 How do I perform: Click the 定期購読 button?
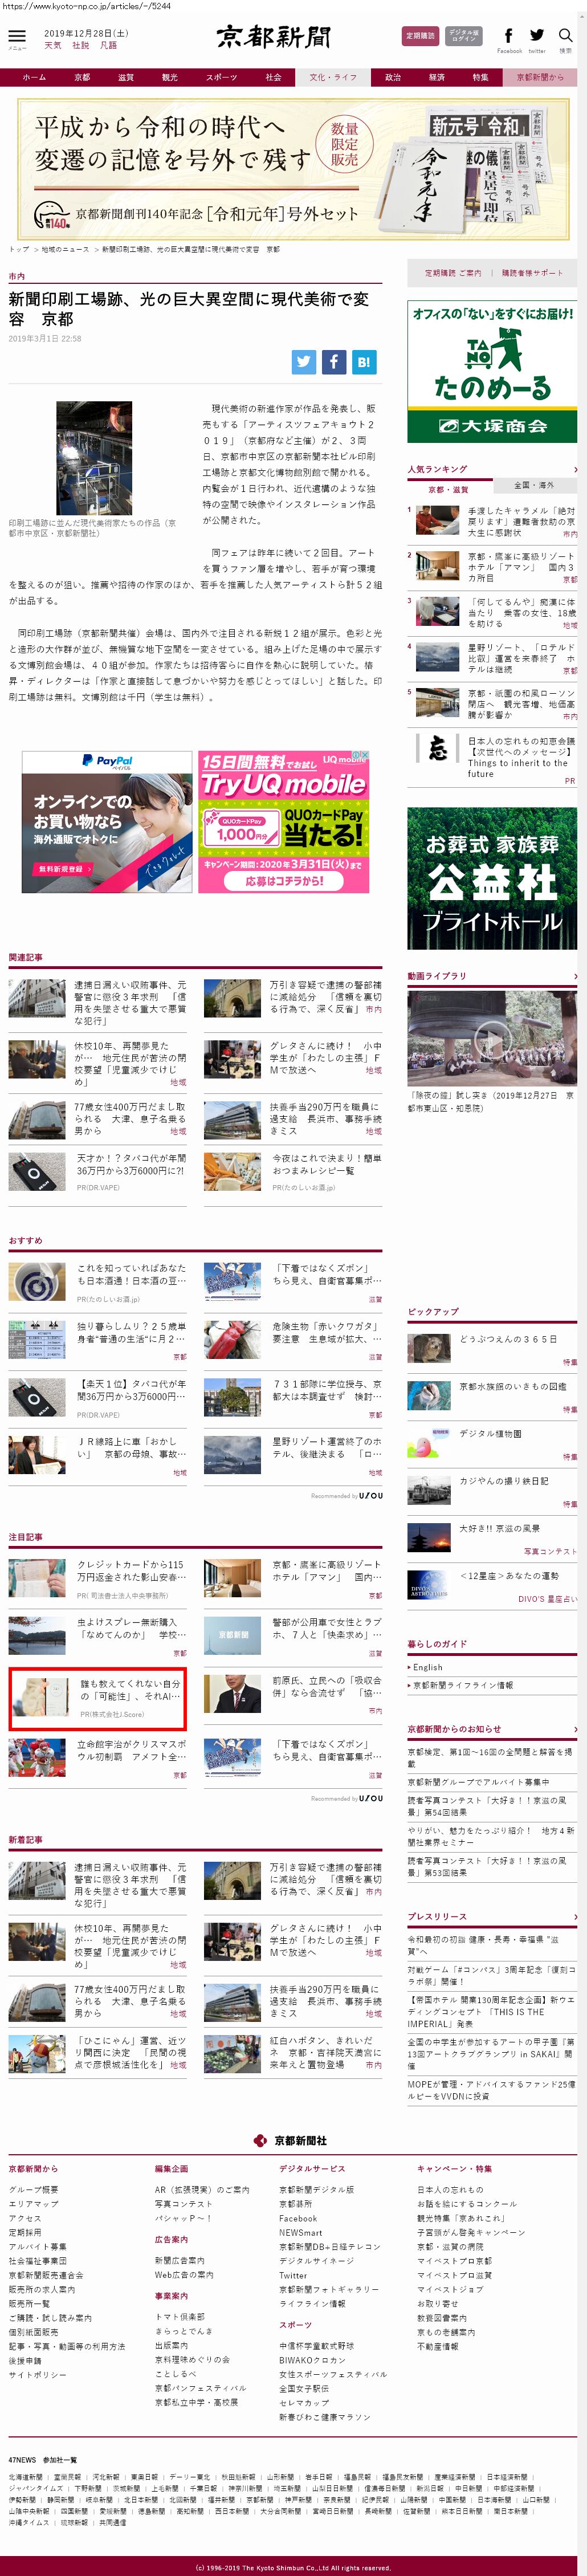pyautogui.click(x=420, y=36)
